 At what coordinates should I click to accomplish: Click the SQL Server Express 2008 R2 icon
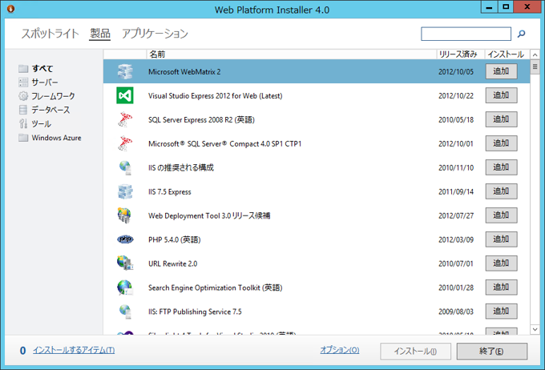125,119
